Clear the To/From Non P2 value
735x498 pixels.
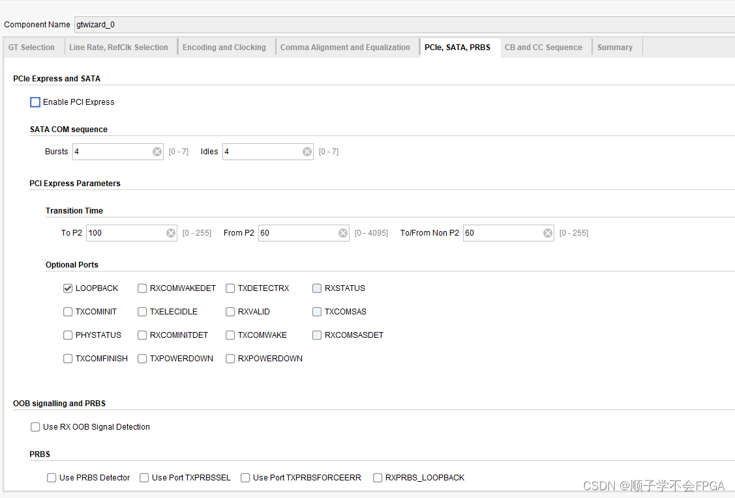coord(548,233)
